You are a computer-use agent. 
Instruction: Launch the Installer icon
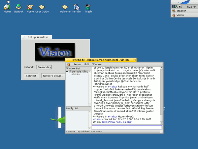coord(77,7)
